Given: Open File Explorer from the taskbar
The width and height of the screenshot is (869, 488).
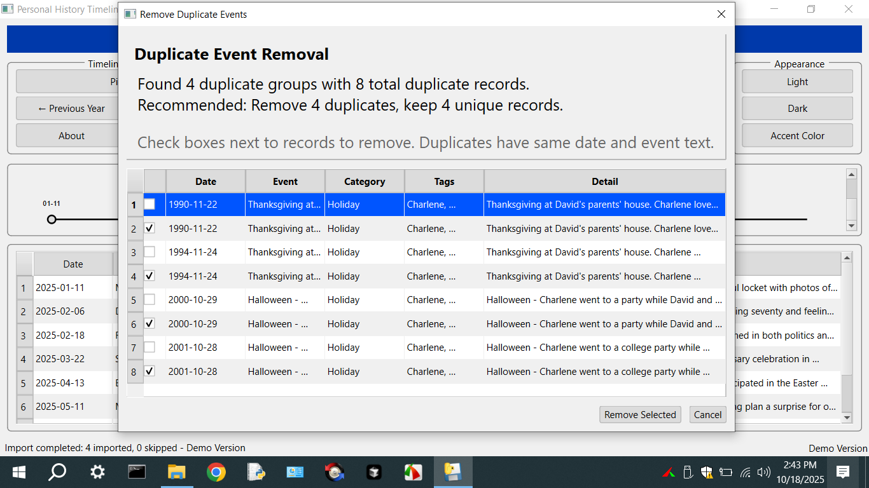Looking at the screenshot, I should click(176, 472).
